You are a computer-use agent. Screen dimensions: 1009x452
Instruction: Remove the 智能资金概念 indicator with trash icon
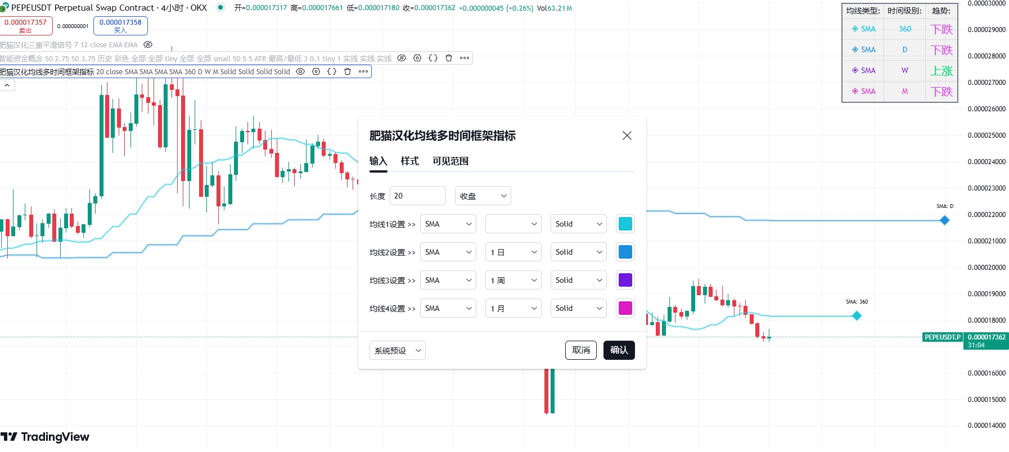449,58
